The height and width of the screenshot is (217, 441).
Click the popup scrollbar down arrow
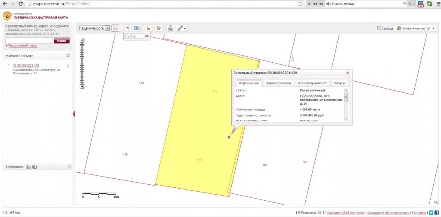pyautogui.click(x=346, y=119)
